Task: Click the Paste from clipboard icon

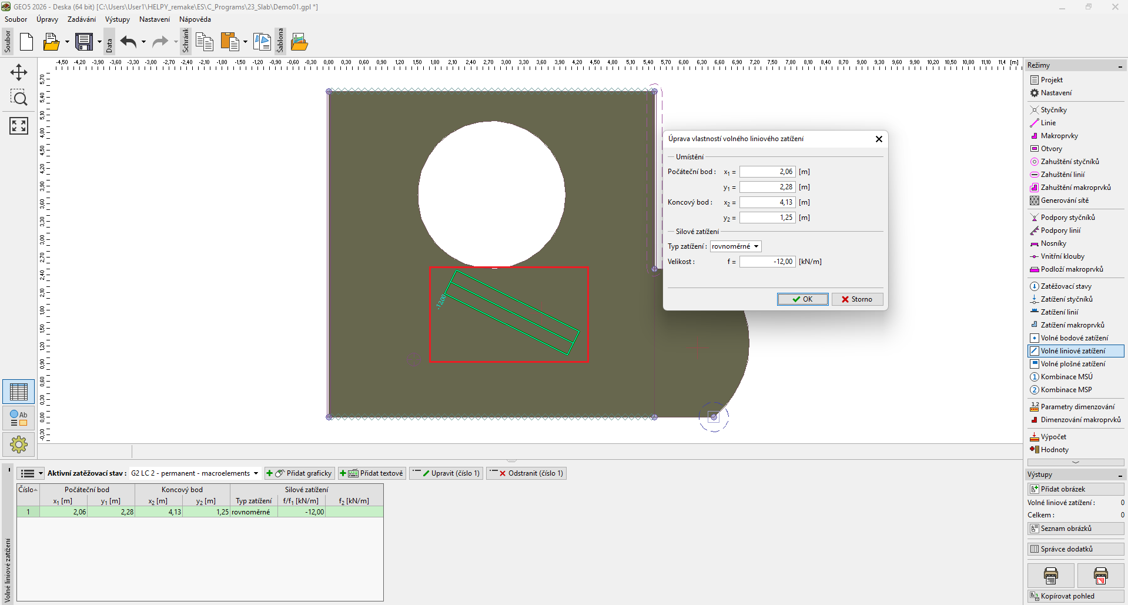Action: coord(230,42)
